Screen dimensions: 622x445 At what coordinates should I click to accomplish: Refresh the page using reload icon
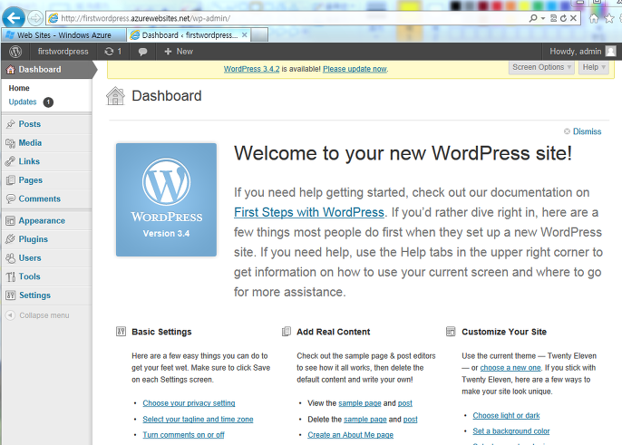coord(563,18)
